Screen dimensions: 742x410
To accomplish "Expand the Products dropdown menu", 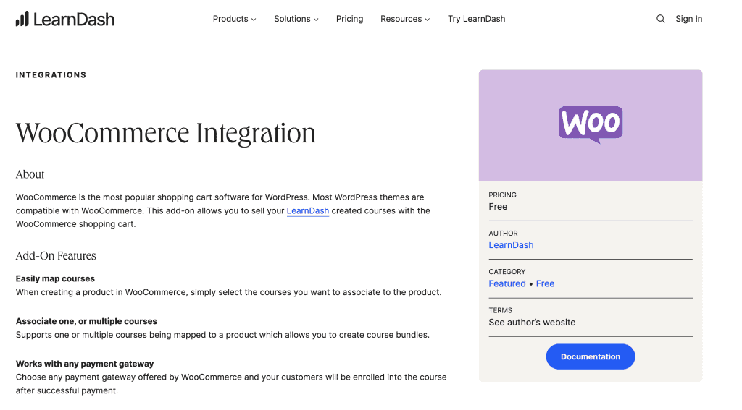I will click(x=234, y=19).
